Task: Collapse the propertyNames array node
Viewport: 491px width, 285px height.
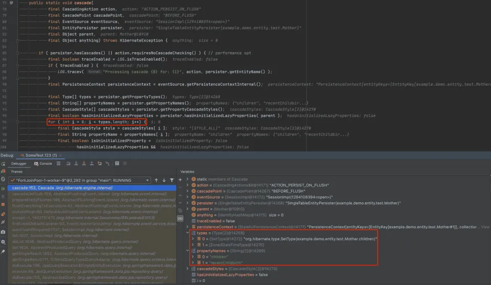Action: pyautogui.click(x=187, y=251)
